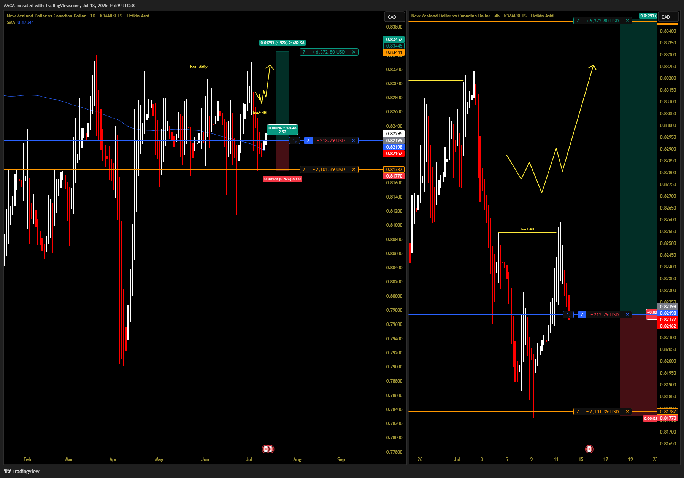This screenshot has height=478, width=684.
Task: Click the Jul label on 4h time axis
Action: [x=457, y=459]
